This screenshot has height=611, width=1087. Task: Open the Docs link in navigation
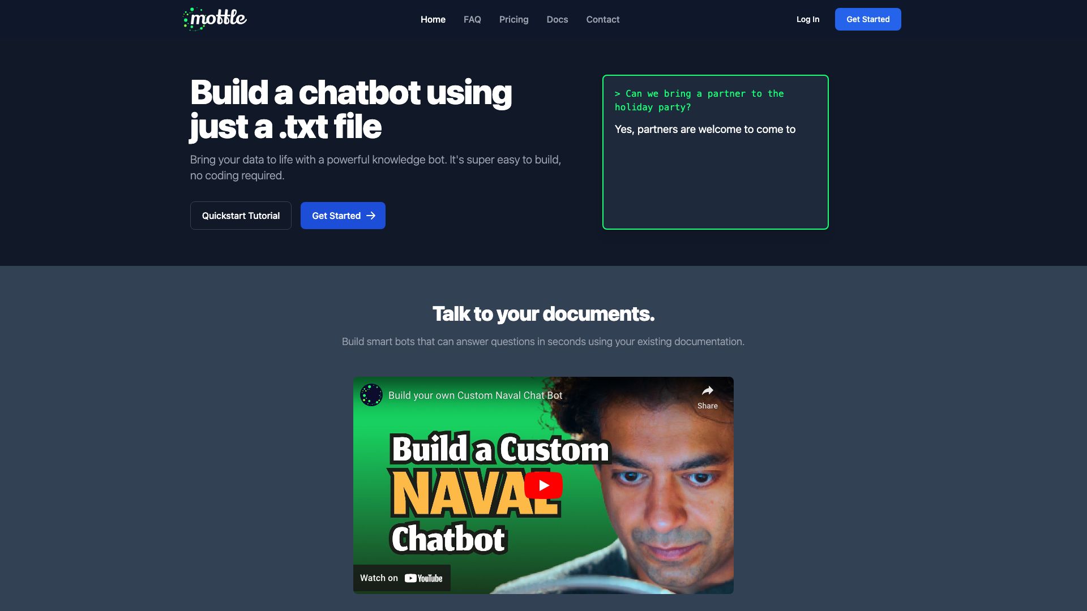(557, 19)
